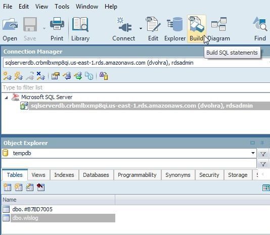Click the lower filter funnel button

tap(263, 164)
